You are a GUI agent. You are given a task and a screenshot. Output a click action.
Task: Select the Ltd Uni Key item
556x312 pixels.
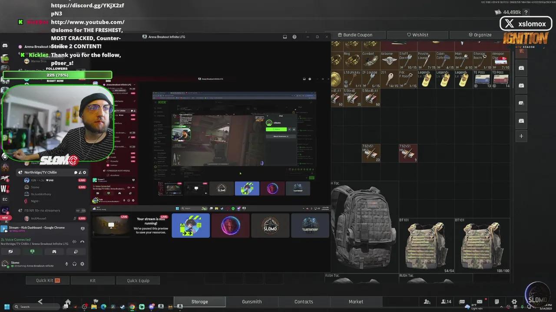coord(352,79)
